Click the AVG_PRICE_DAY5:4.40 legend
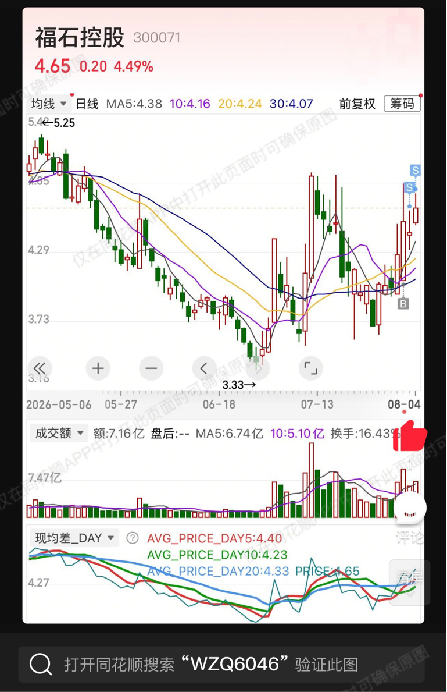This screenshot has width=447, height=692. tap(214, 538)
